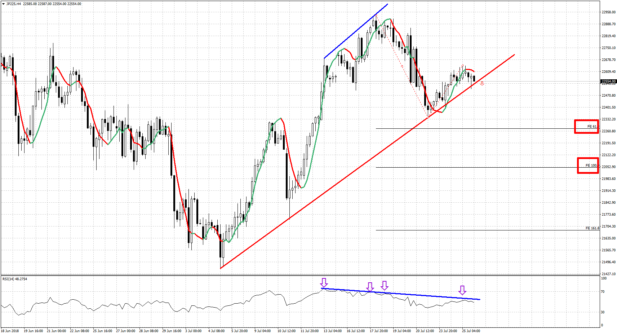Select the current price tag 22554.00
The width and height of the screenshot is (617, 335).
608,81
